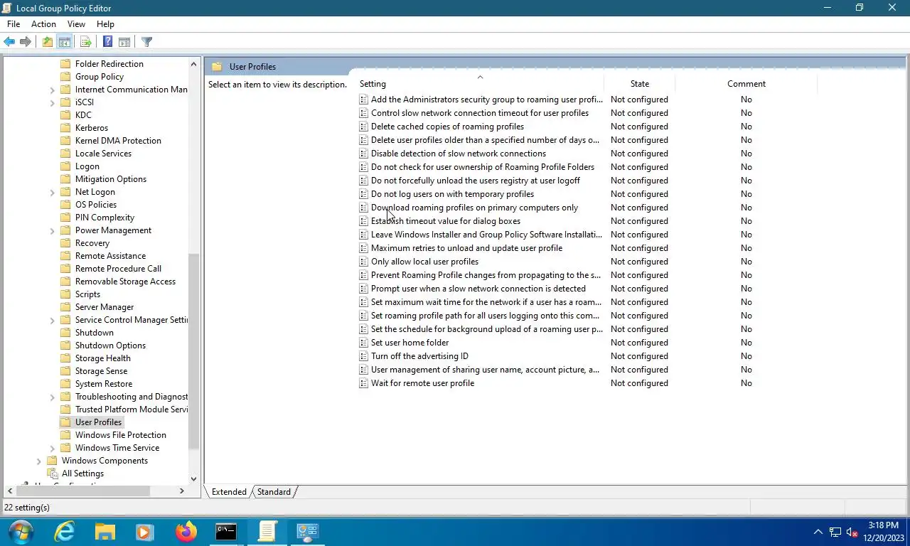Expand the Troubleshooting and Diagnostics node
Viewport: 910px width, 546px height.
coord(53,397)
